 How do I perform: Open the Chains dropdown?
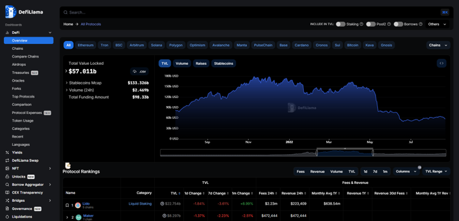438,45
